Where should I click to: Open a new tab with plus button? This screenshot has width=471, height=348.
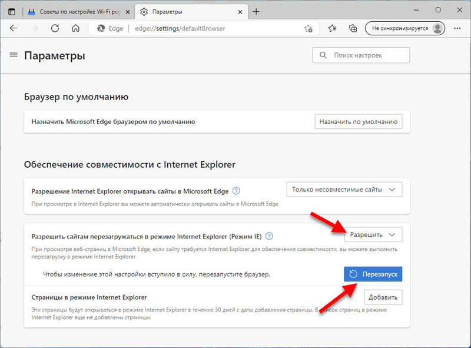click(x=256, y=12)
